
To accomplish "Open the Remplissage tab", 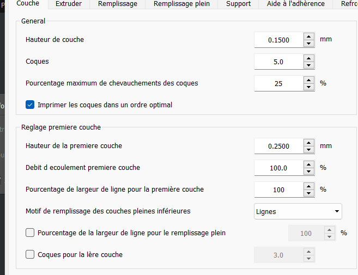I will (118, 4).
